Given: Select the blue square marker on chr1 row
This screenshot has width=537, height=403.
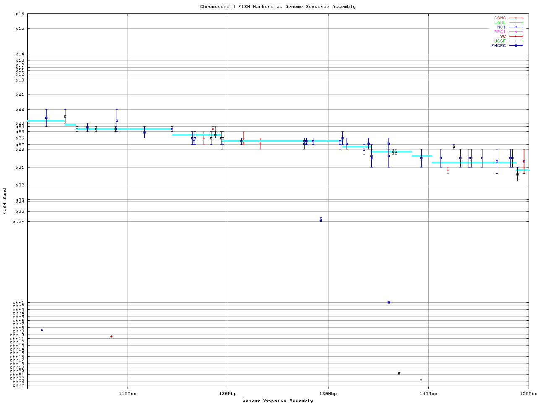Looking at the screenshot, I should (x=388, y=302).
